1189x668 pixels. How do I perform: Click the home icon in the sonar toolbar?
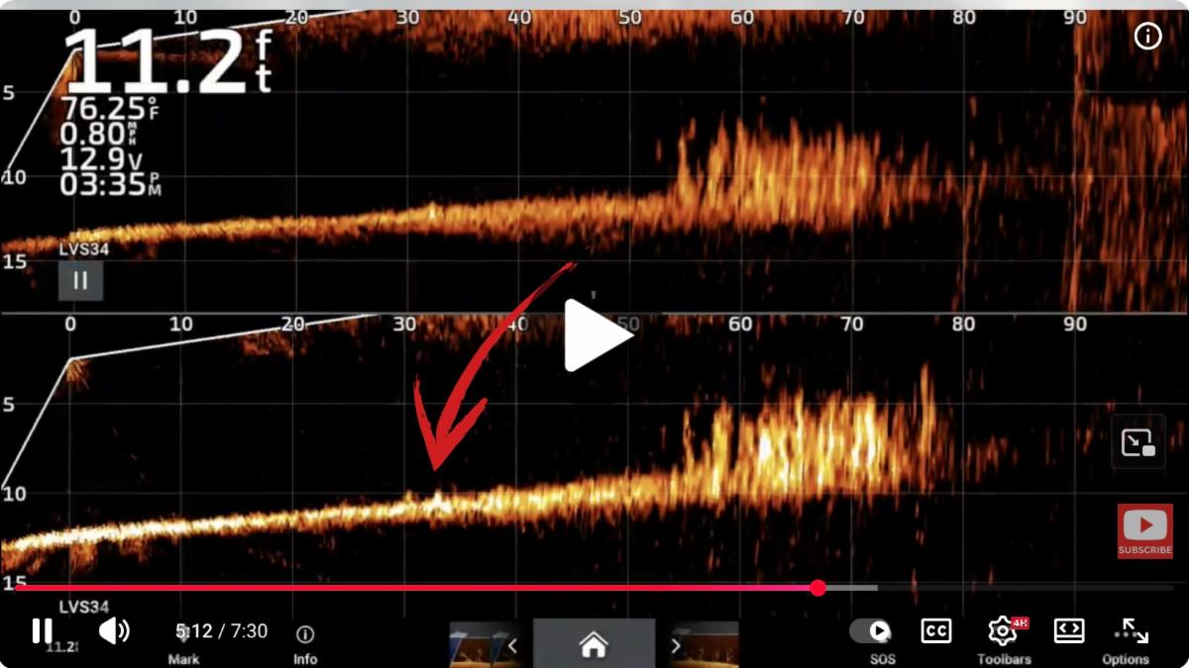[x=594, y=645]
